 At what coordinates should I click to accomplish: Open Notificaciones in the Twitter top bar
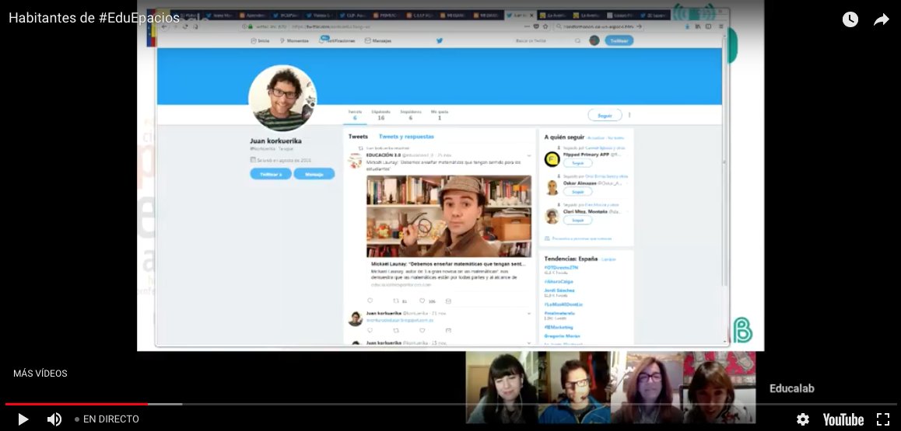click(x=338, y=40)
